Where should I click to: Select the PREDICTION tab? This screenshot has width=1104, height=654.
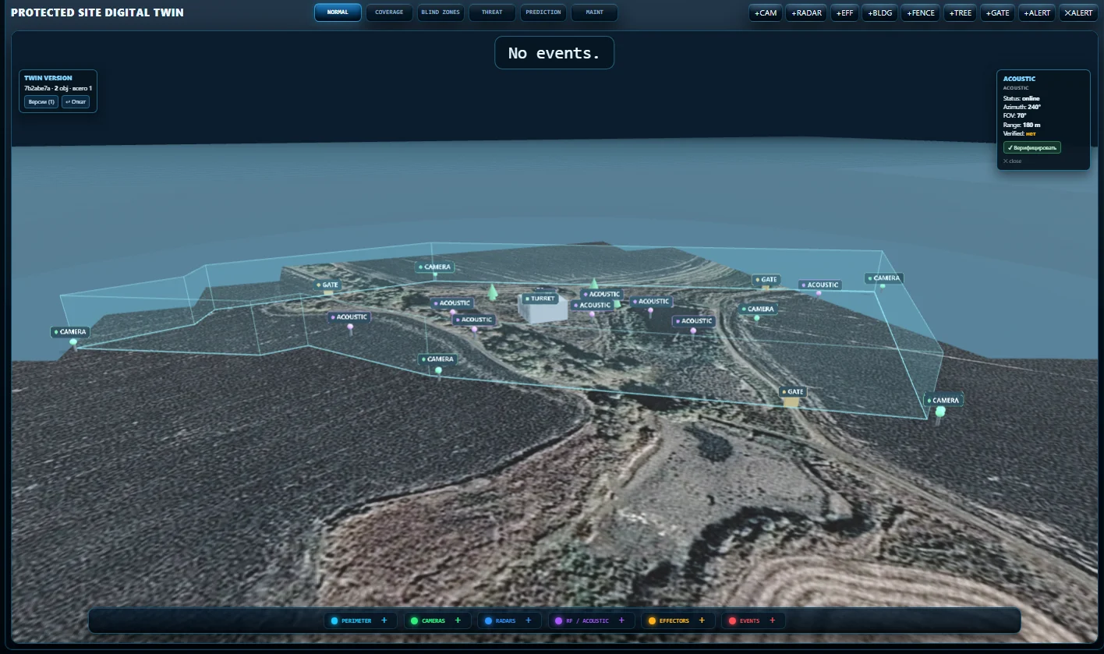[x=543, y=12]
